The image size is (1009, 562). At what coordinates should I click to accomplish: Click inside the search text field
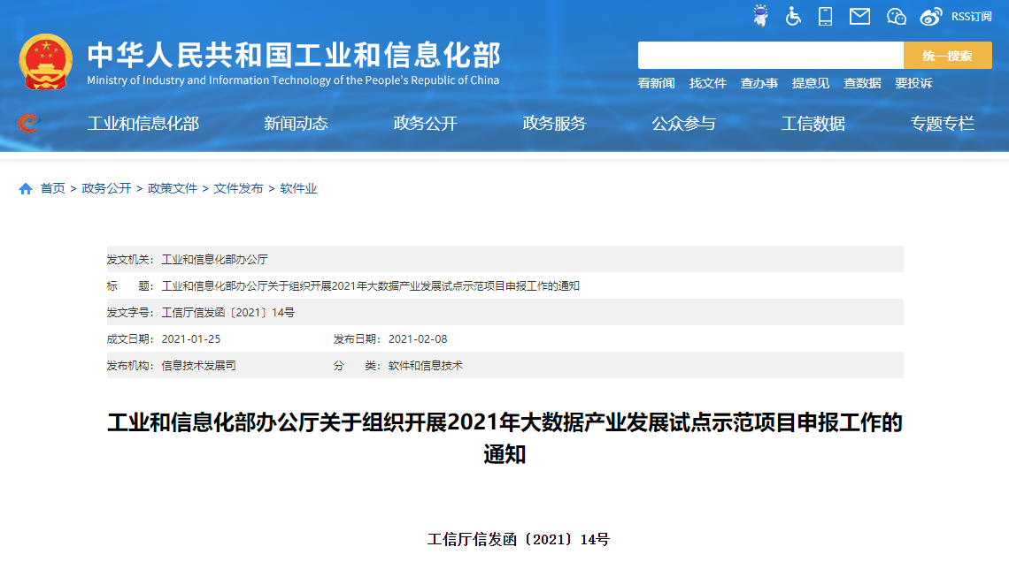770,56
